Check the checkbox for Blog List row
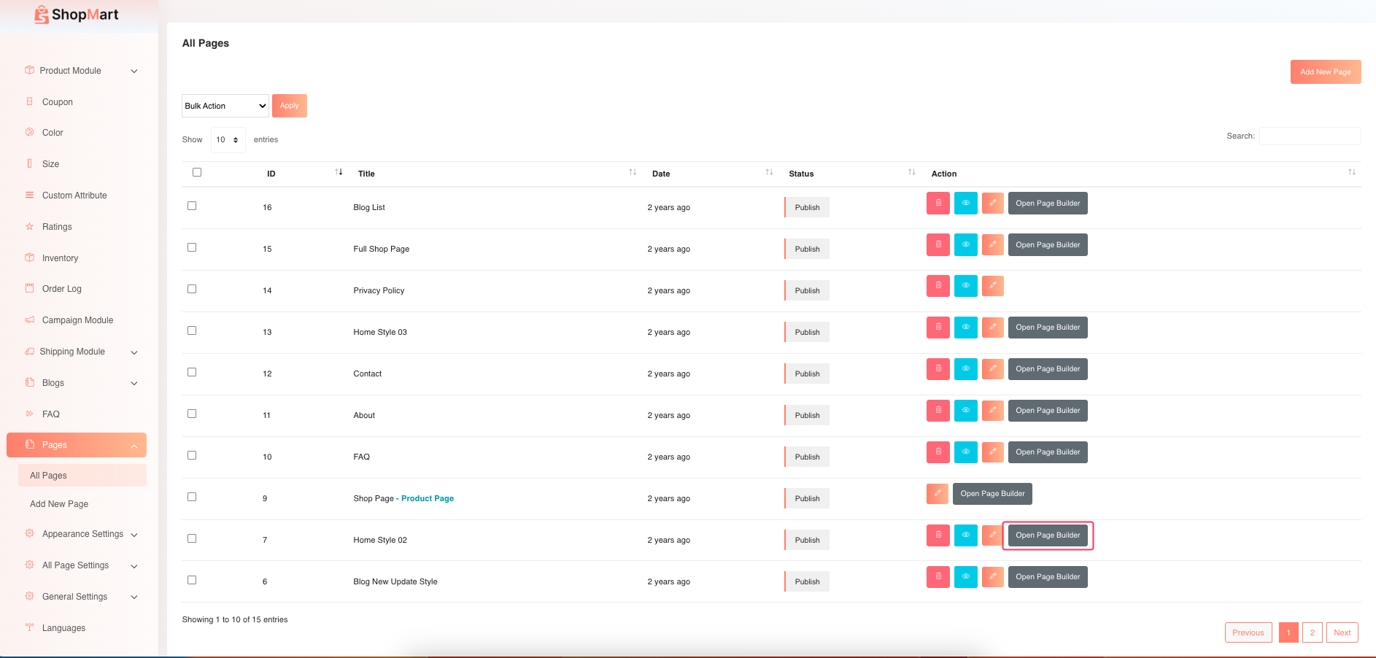Image resolution: width=1376 pixels, height=658 pixels. click(x=192, y=206)
